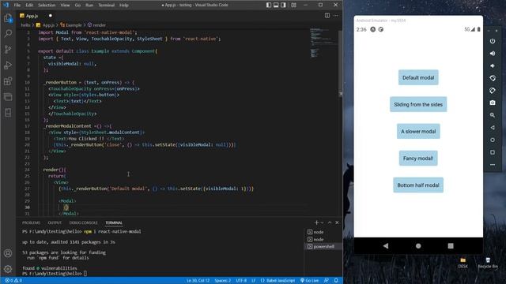Click emulator power button
Screen dimensions: 506x284
(493, 41)
